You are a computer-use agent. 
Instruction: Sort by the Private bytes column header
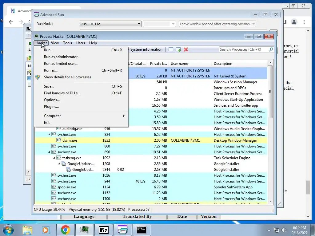click(x=158, y=64)
